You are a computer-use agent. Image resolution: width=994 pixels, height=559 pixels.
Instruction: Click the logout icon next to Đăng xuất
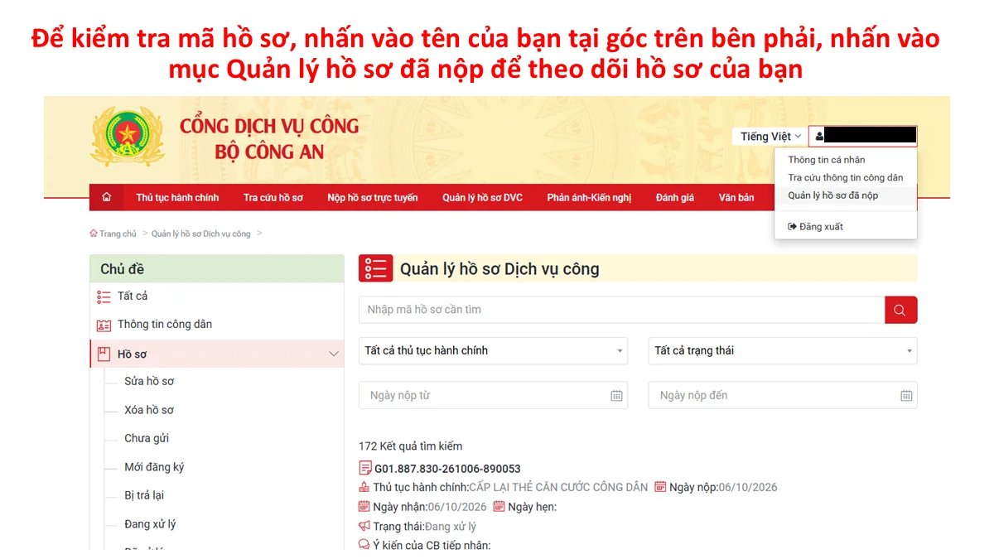point(793,226)
